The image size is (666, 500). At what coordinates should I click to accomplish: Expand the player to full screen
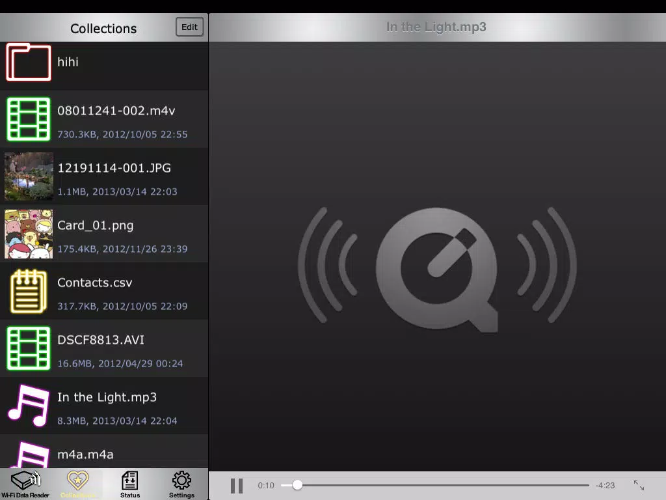tap(639, 485)
